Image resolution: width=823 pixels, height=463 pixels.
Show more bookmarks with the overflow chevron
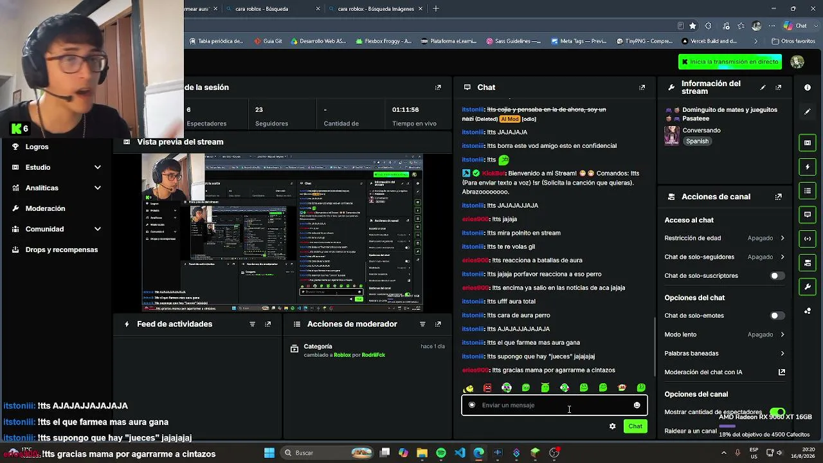click(x=755, y=41)
